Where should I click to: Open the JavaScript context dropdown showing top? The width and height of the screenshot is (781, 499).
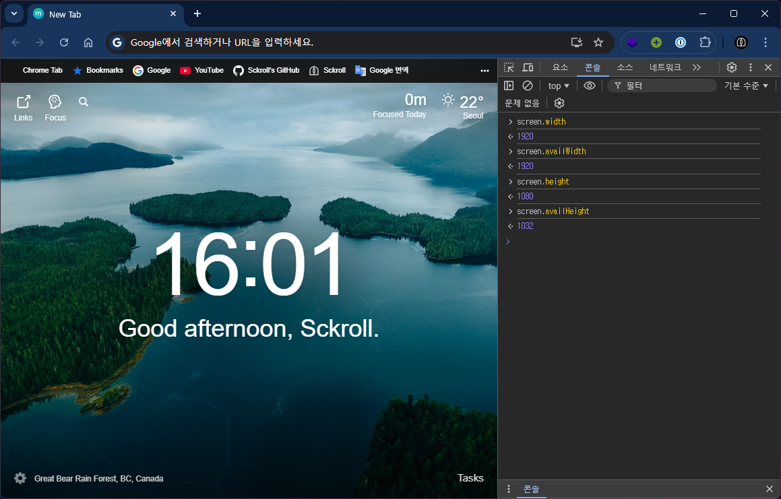pyautogui.click(x=558, y=86)
